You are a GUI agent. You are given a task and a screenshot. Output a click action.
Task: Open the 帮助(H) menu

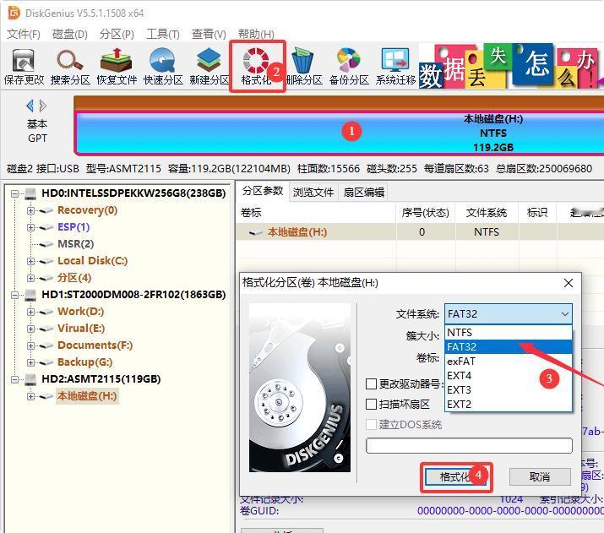point(256,35)
